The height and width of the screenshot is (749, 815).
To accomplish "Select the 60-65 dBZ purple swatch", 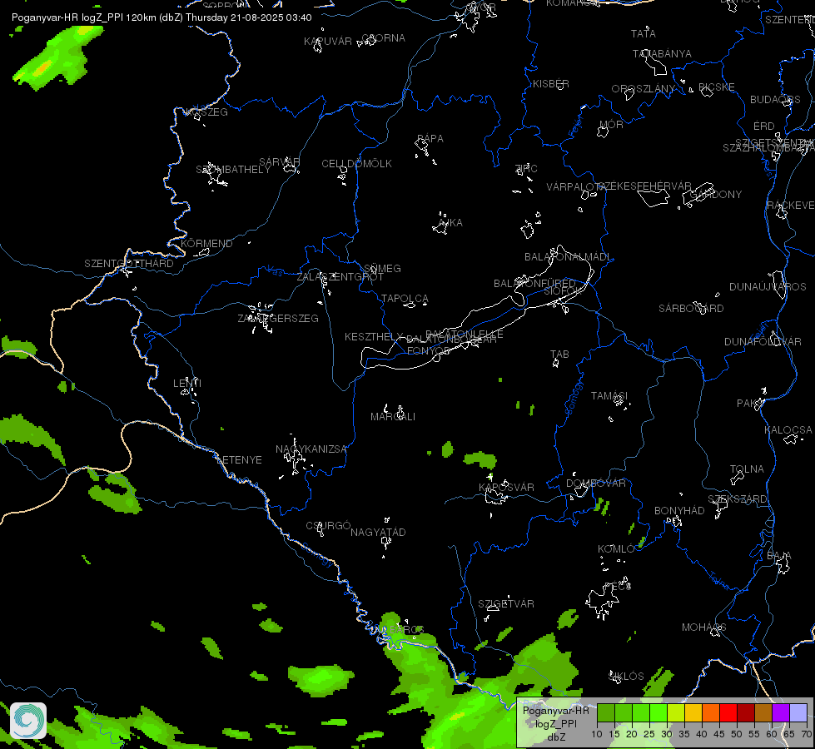I will (781, 712).
